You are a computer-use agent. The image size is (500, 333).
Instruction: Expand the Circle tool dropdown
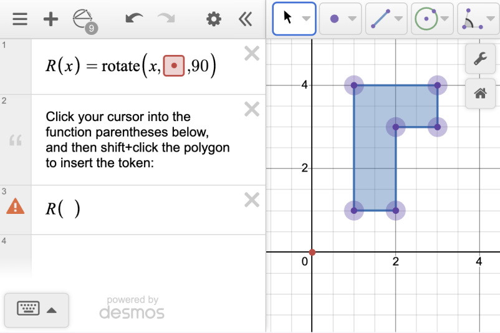[x=445, y=19]
